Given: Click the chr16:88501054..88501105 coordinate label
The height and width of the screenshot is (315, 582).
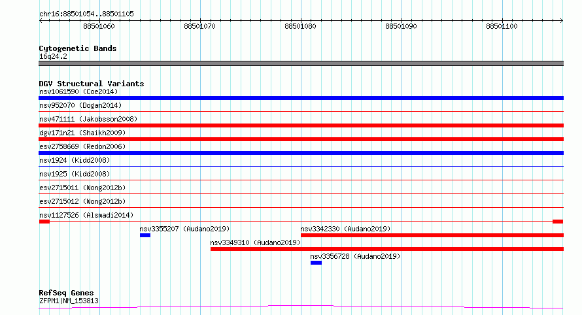Looking at the screenshot, I should 86,14.
